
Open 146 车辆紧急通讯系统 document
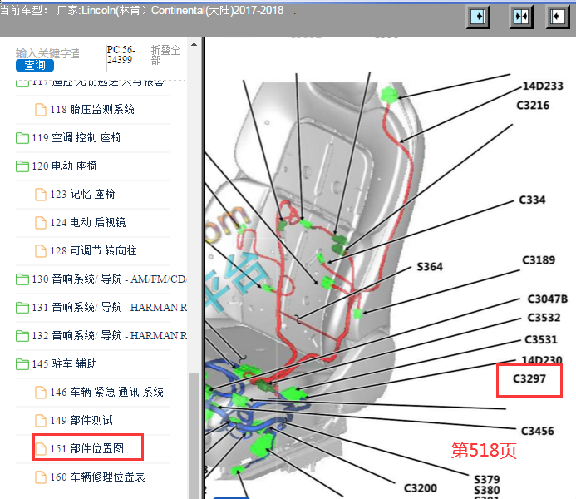tap(106, 393)
